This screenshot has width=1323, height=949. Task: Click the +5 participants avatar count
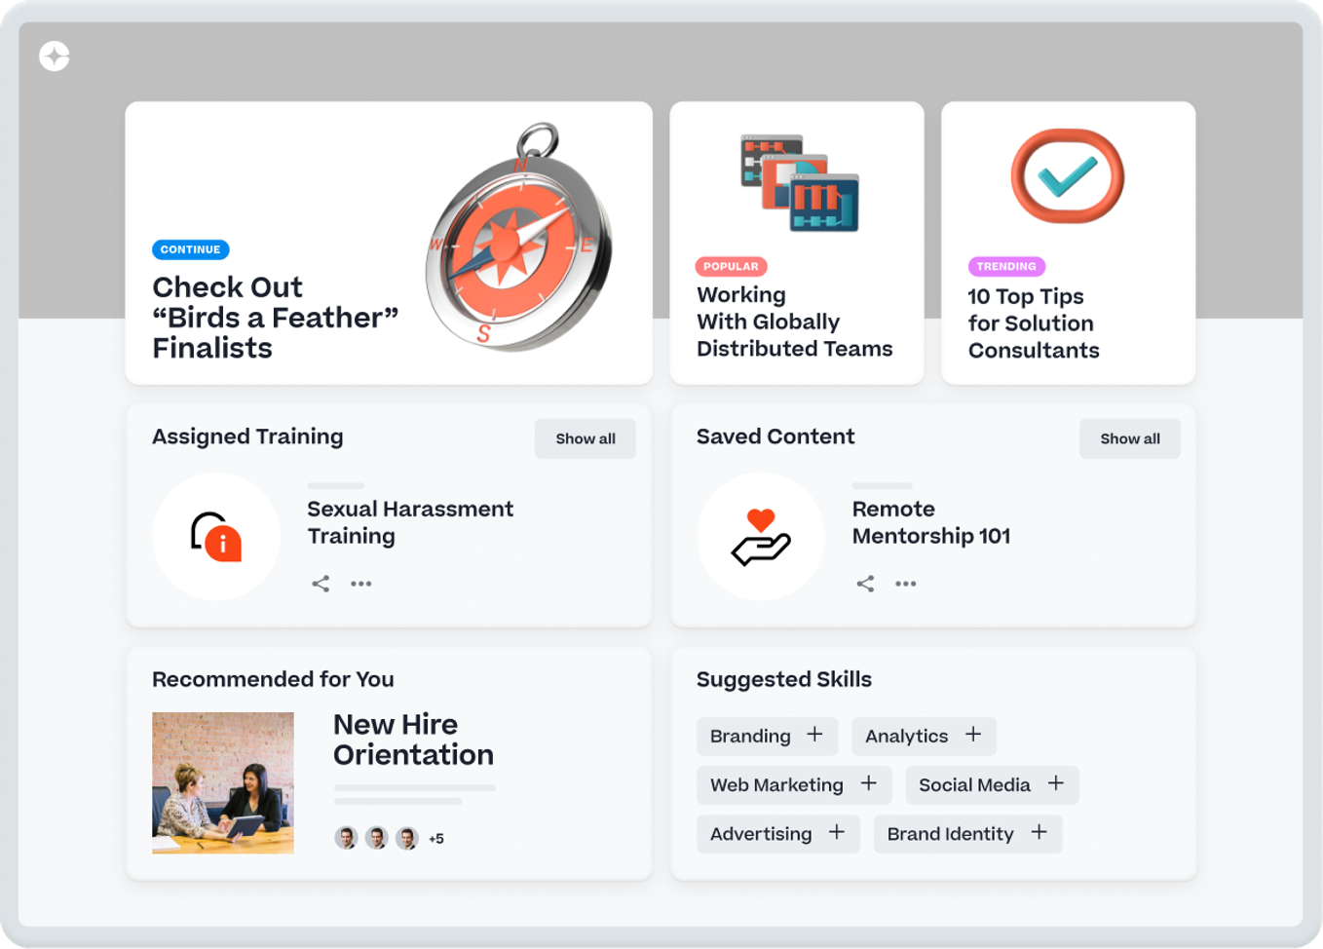[x=436, y=838]
